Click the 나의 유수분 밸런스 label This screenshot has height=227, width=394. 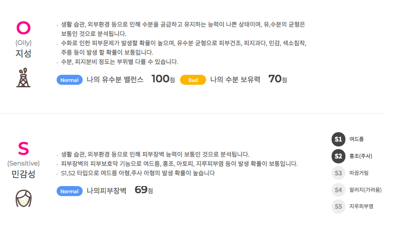pyautogui.click(x=115, y=80)
